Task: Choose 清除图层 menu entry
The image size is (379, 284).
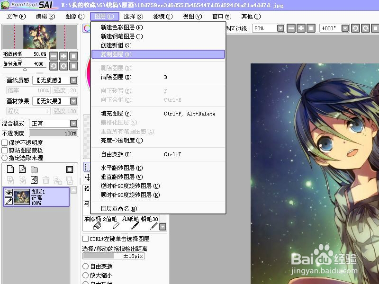Action: 158,77
